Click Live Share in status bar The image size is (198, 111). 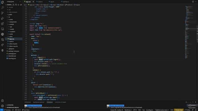click(x=26, y=110)
